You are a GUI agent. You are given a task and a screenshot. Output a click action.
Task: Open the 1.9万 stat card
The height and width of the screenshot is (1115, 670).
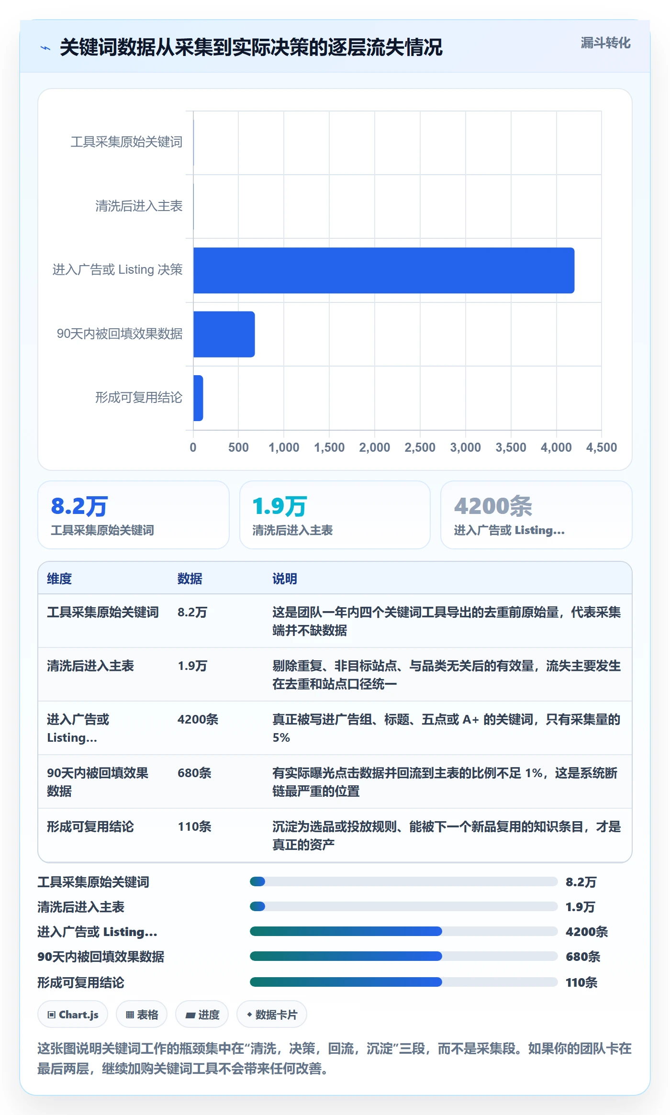[335, 515]
